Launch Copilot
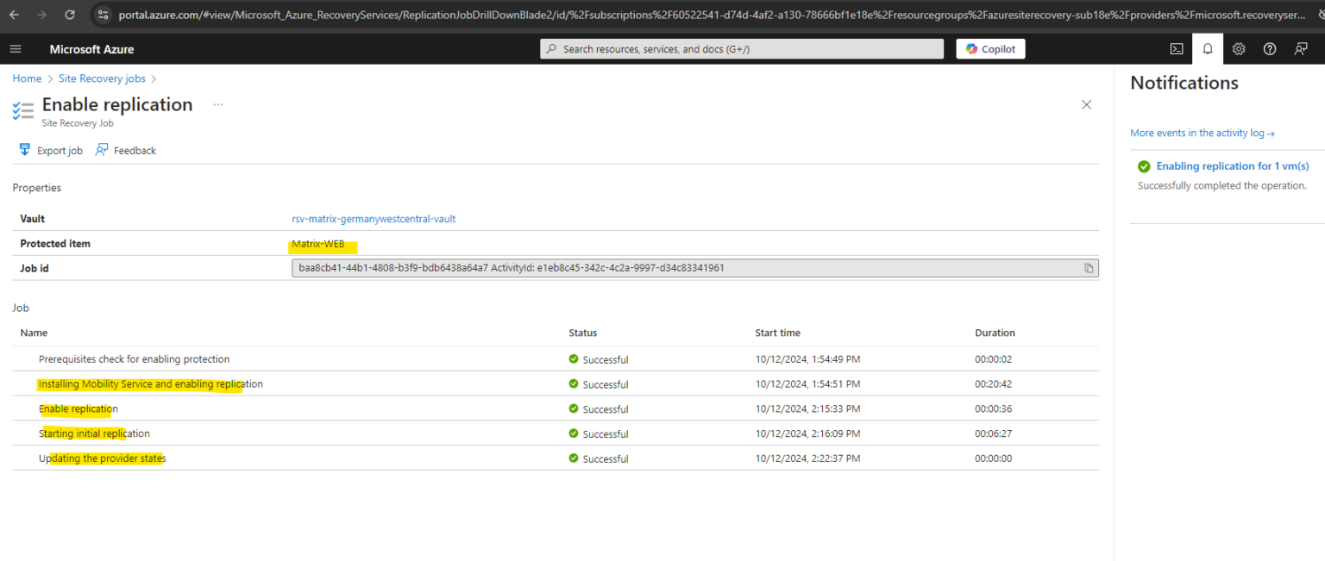This screenshot has width=1325, height=561. [x=989, y=48]
